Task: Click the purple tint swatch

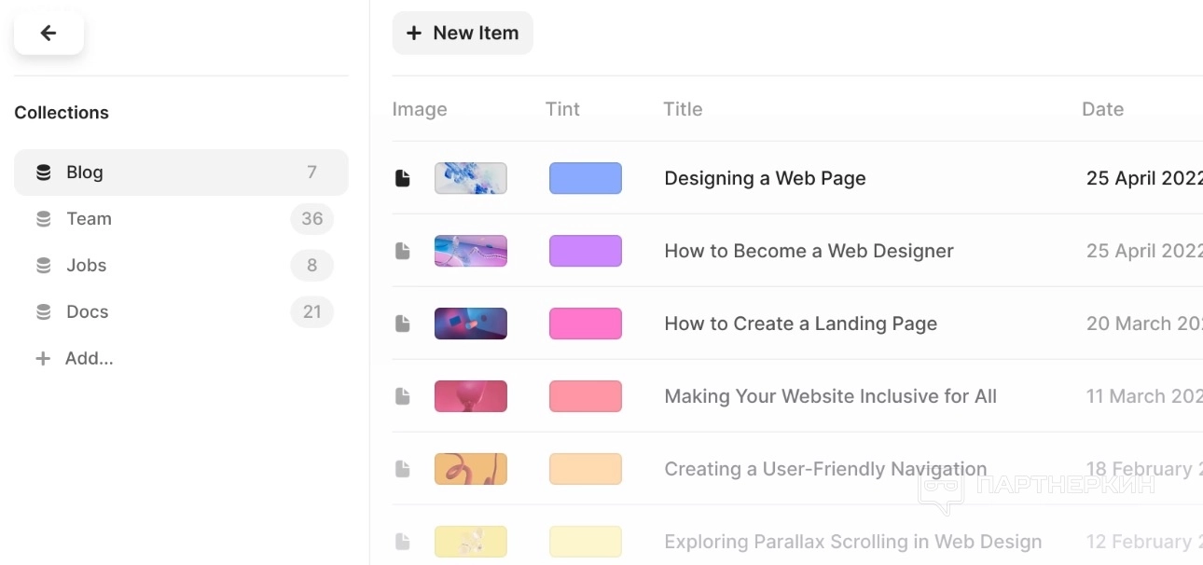Action: (x=586, y=251)
